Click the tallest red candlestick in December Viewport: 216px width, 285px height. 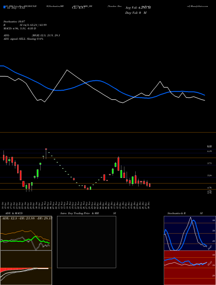click(118, 164)
